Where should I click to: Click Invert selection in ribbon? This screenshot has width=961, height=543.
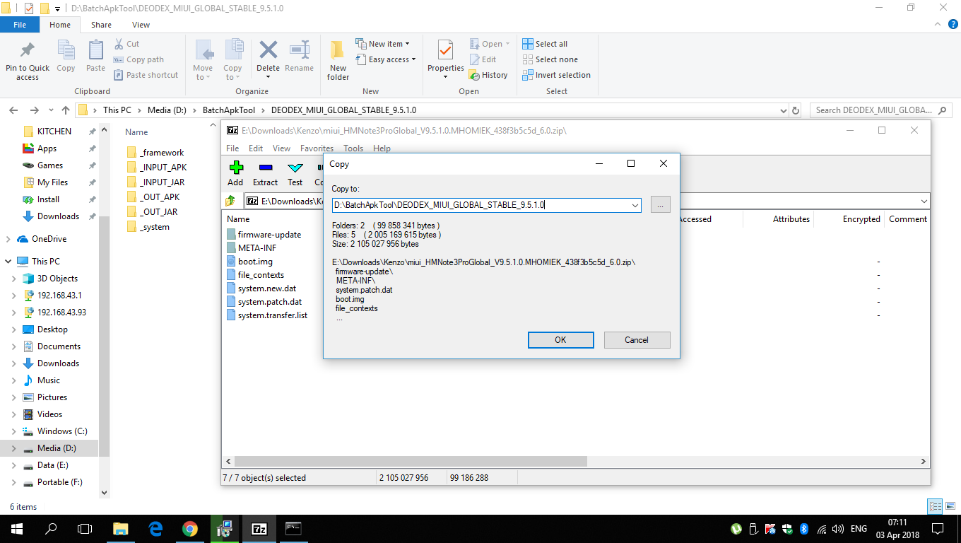click(556, 75)
